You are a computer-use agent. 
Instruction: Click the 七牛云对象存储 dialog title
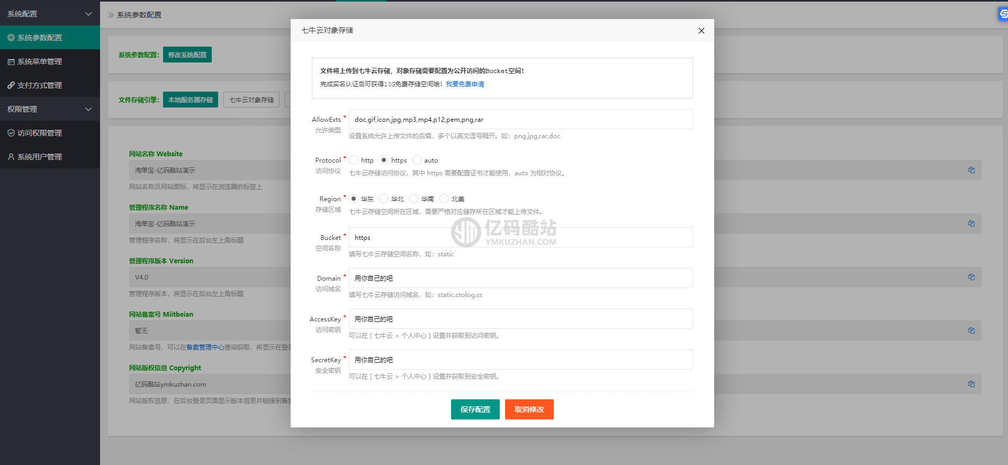327,30
